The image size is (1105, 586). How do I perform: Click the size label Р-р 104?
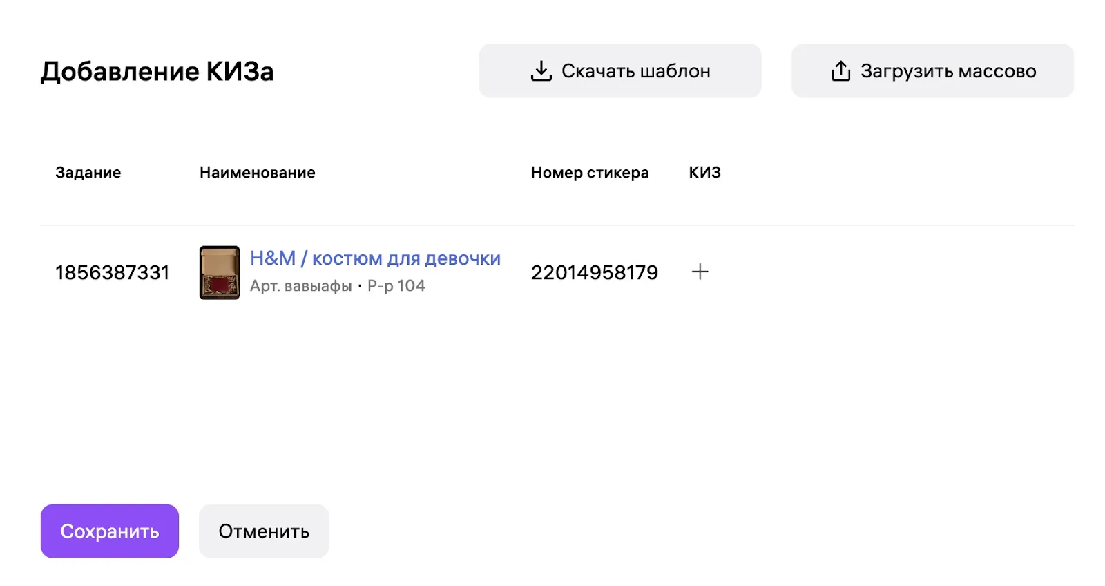click(x=396, y=286)
